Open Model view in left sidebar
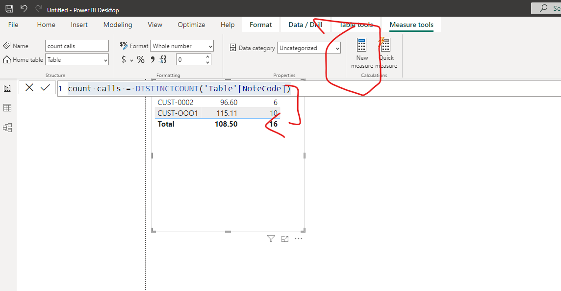Viewport: 561px width, 291px height. [x=7, y=128]
